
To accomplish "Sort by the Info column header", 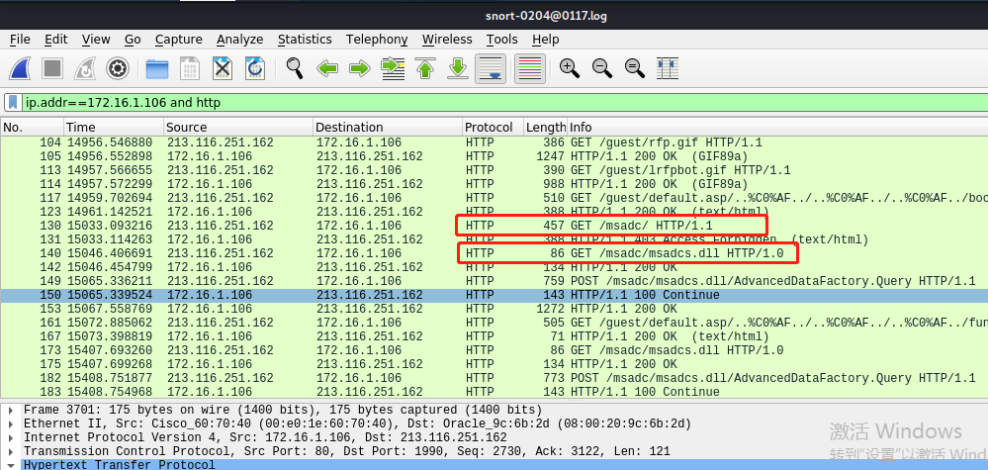I will click(777, 128).
